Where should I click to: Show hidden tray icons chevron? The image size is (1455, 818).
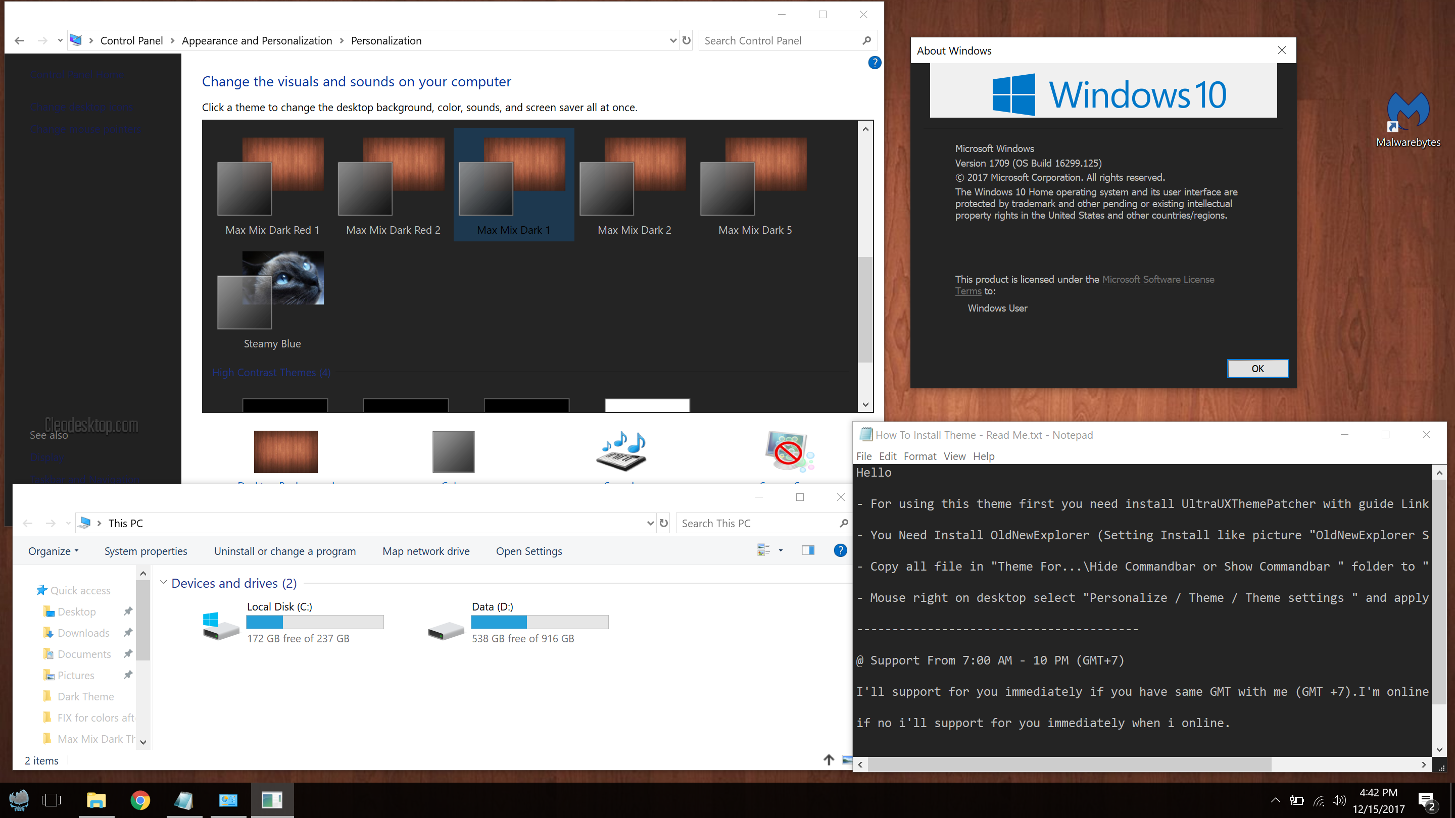point(1275,800)
